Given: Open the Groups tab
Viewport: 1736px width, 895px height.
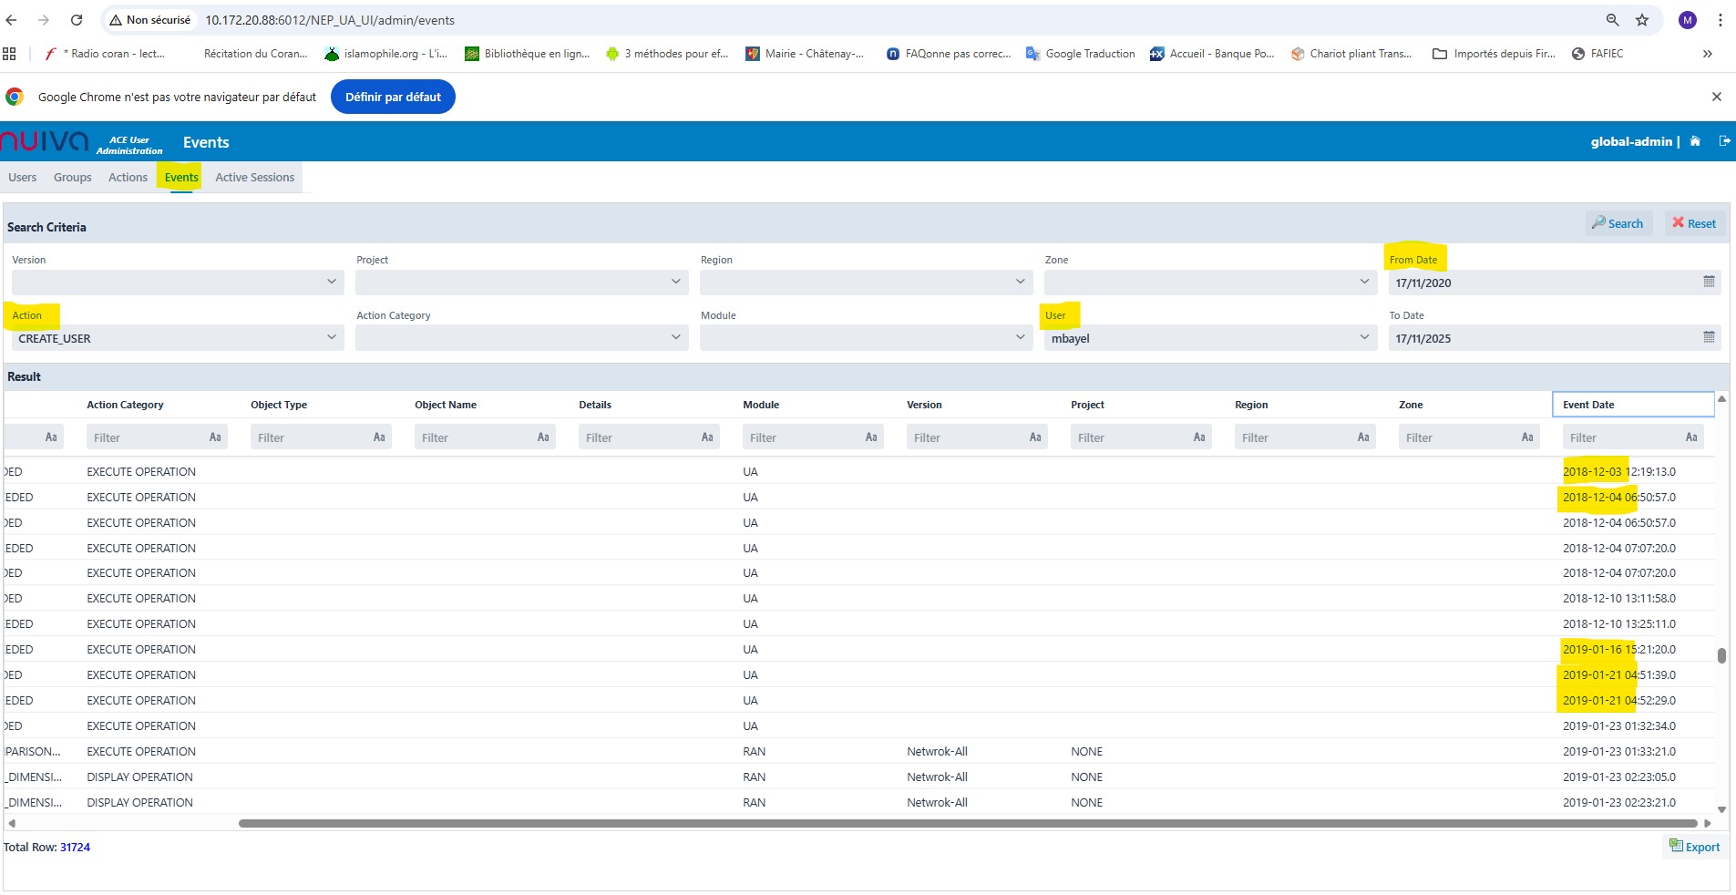Looking at the screenshot, I should (x=72, y=178).
